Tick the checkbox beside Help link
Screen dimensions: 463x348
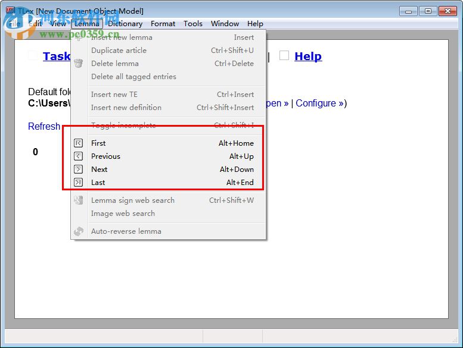pos(284,55)
